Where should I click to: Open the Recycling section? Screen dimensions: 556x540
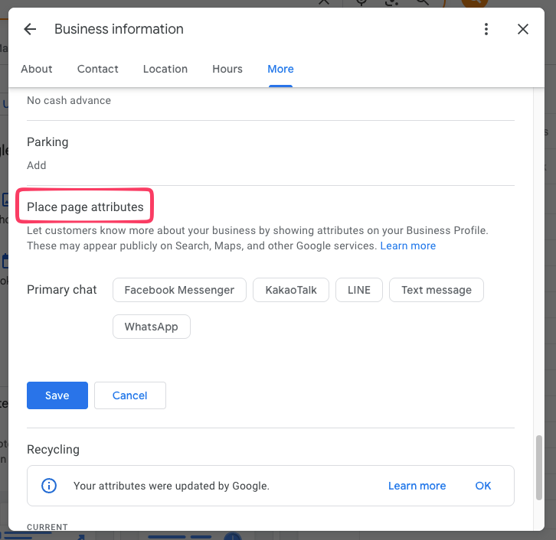point(53,449)
